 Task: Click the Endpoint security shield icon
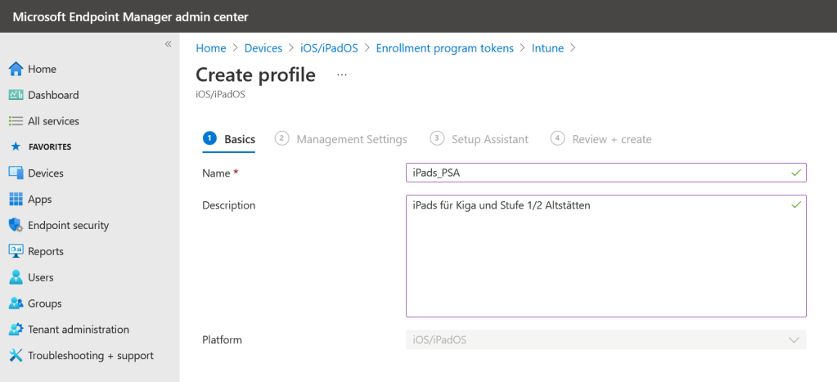[16, 225]
